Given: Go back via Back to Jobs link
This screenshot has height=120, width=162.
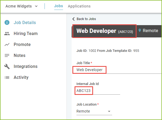Looking at the screenshot, I should pos(86,19).
